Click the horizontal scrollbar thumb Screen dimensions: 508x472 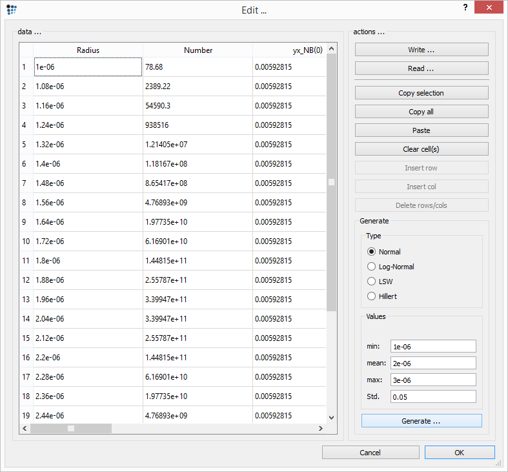[71, 429]
